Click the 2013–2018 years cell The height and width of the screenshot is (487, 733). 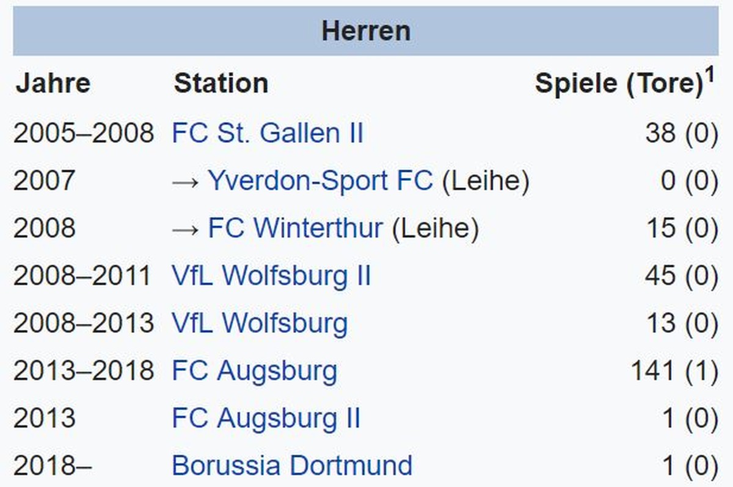click(83, 371)
